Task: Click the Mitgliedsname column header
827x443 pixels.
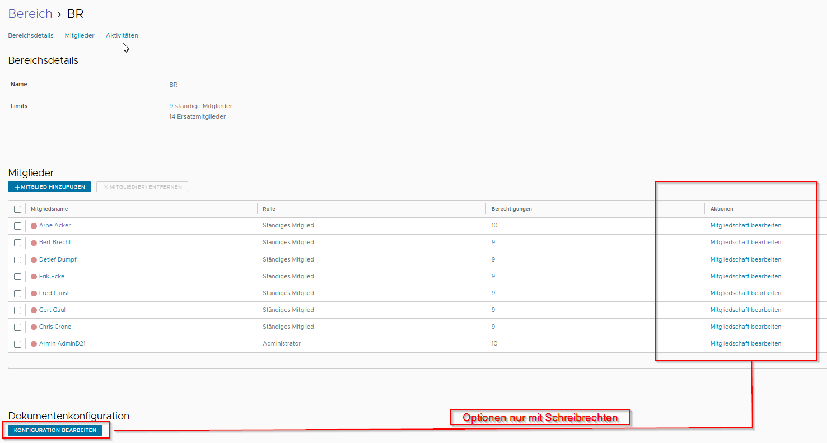Action: tap(49, 209)
